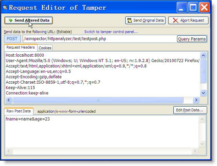Open the tamper control panel link
This screenshot has width=217, height=166.
coord(111,32)
